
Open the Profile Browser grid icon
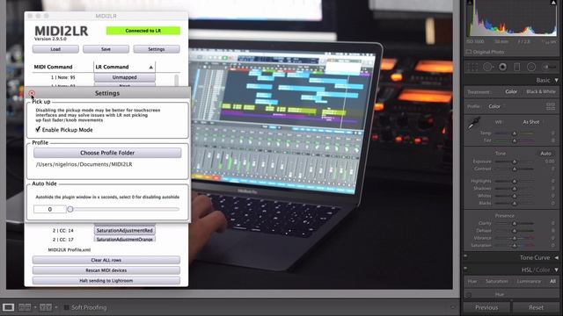click(551, 106)
